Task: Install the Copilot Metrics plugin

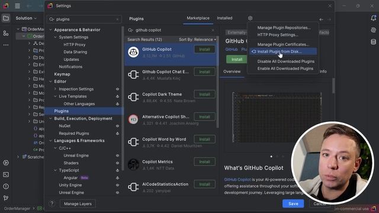Action: pyautogui.click(x=204, y=162)
